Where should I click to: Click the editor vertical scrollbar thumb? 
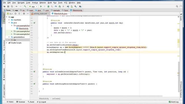[179, 77]
